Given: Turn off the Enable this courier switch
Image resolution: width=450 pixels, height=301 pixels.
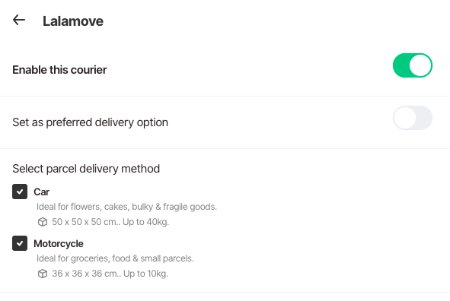Looking at the screenshot, I should (x=413, y=65).
